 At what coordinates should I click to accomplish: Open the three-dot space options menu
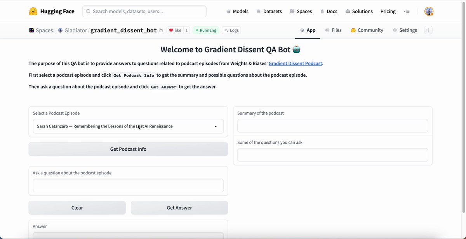tap(428, 30)
